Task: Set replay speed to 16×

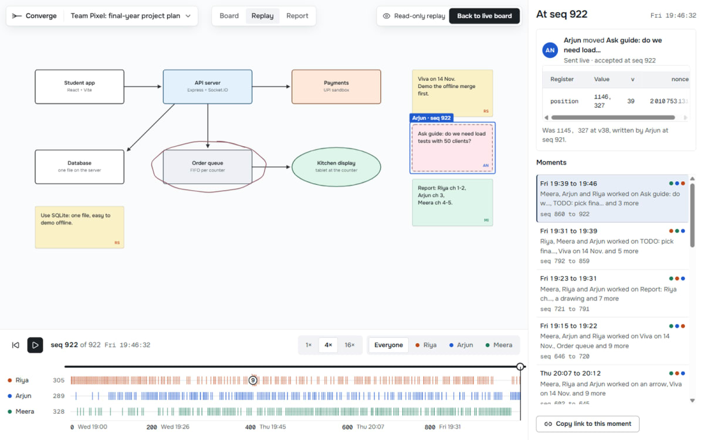Action: click(350, 345)
